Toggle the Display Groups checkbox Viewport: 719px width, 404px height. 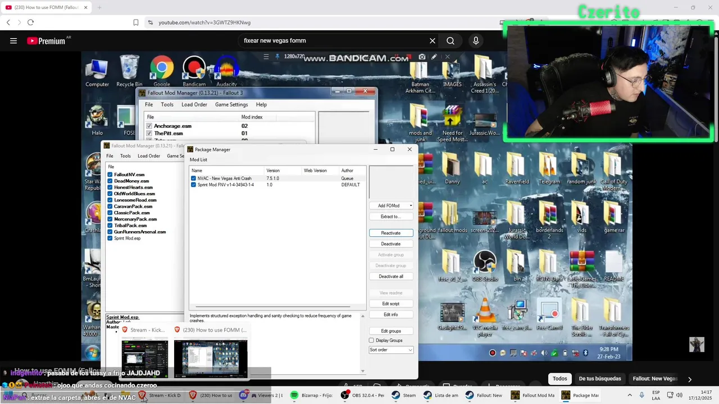coord(371,341)
